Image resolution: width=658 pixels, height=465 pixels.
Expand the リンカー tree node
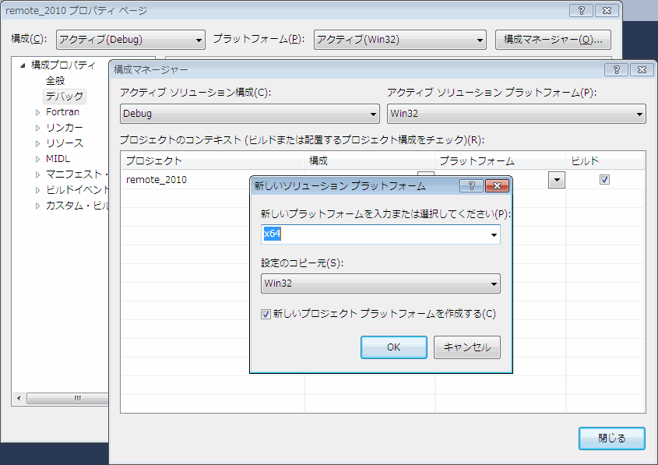[37, 128]
